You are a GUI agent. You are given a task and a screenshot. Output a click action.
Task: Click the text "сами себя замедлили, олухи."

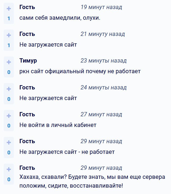click(60, 18)
